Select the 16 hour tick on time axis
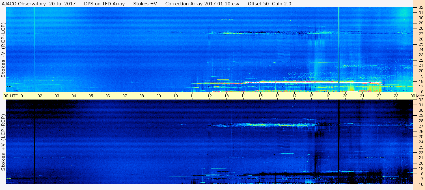 277,96
